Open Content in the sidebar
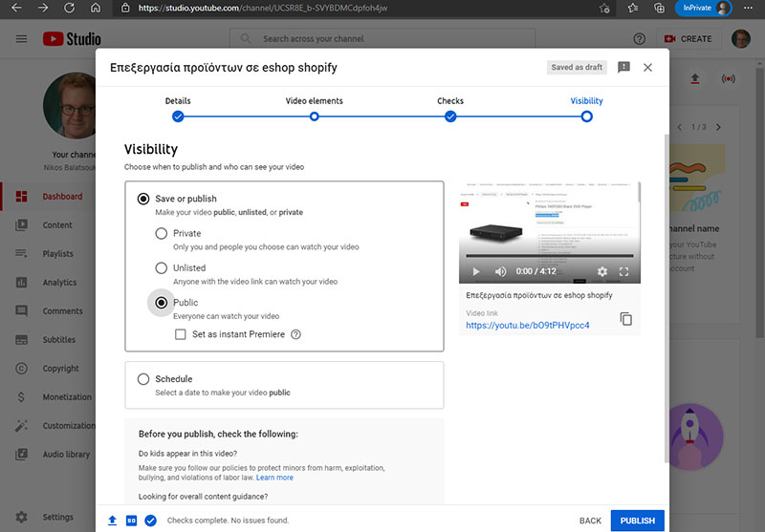 (x=49, y=225)
